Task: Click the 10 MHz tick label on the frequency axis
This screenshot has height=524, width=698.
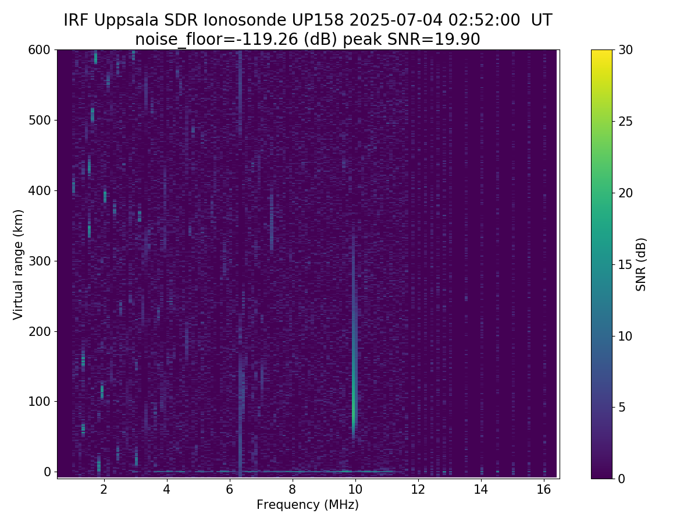Action: click(355, 490)
